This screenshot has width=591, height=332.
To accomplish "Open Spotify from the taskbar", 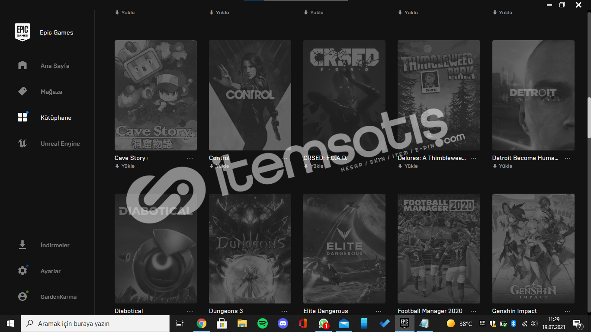I will (262, 323).
